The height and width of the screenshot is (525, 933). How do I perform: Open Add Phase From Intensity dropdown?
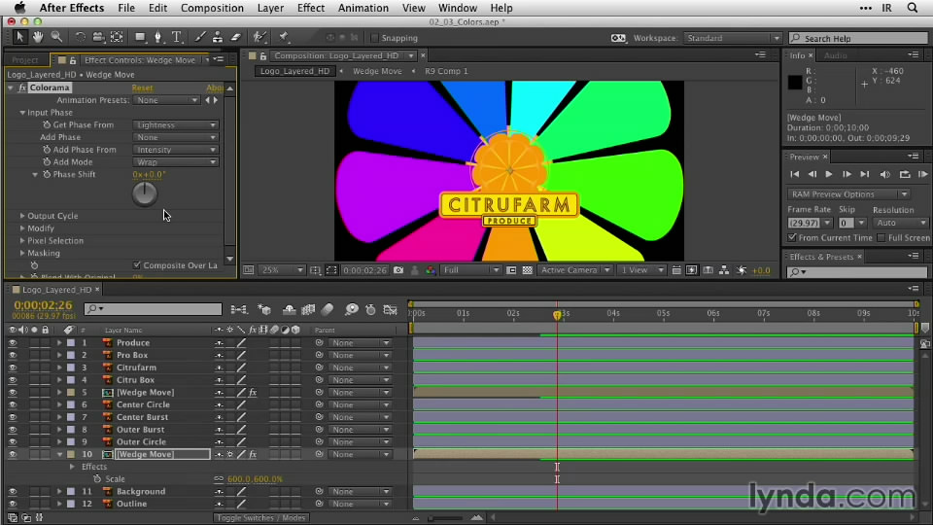[x=176, y=150]
